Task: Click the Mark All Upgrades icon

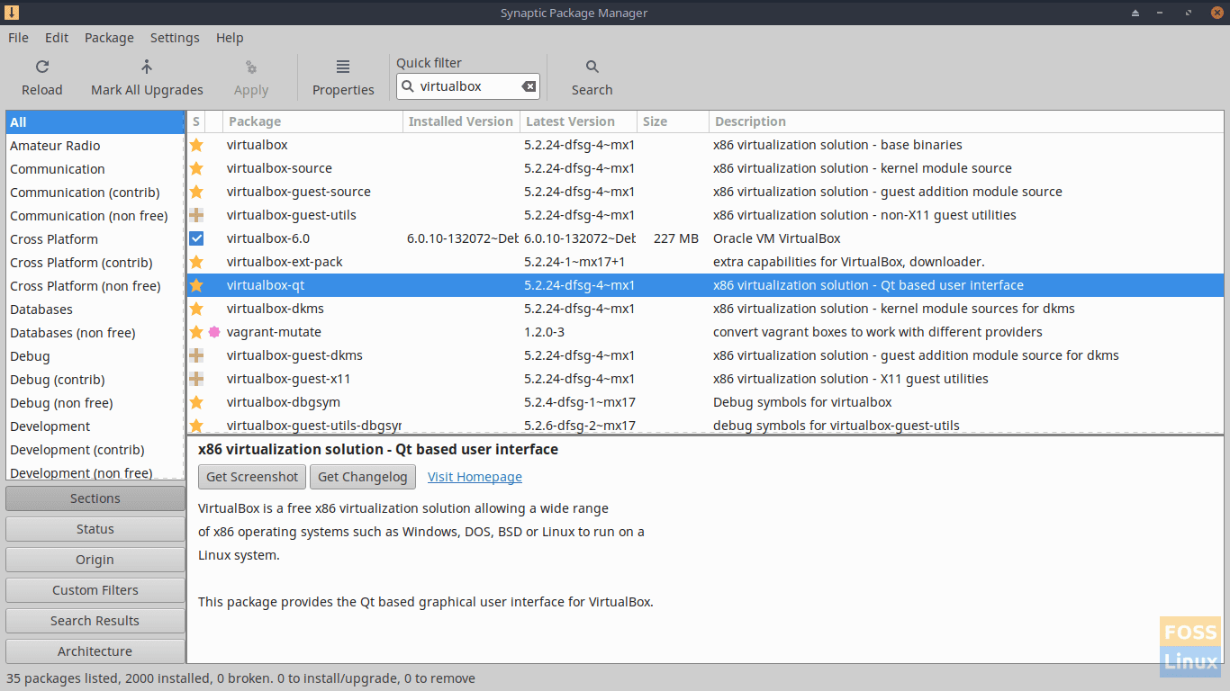Action: tap(147, 67)
